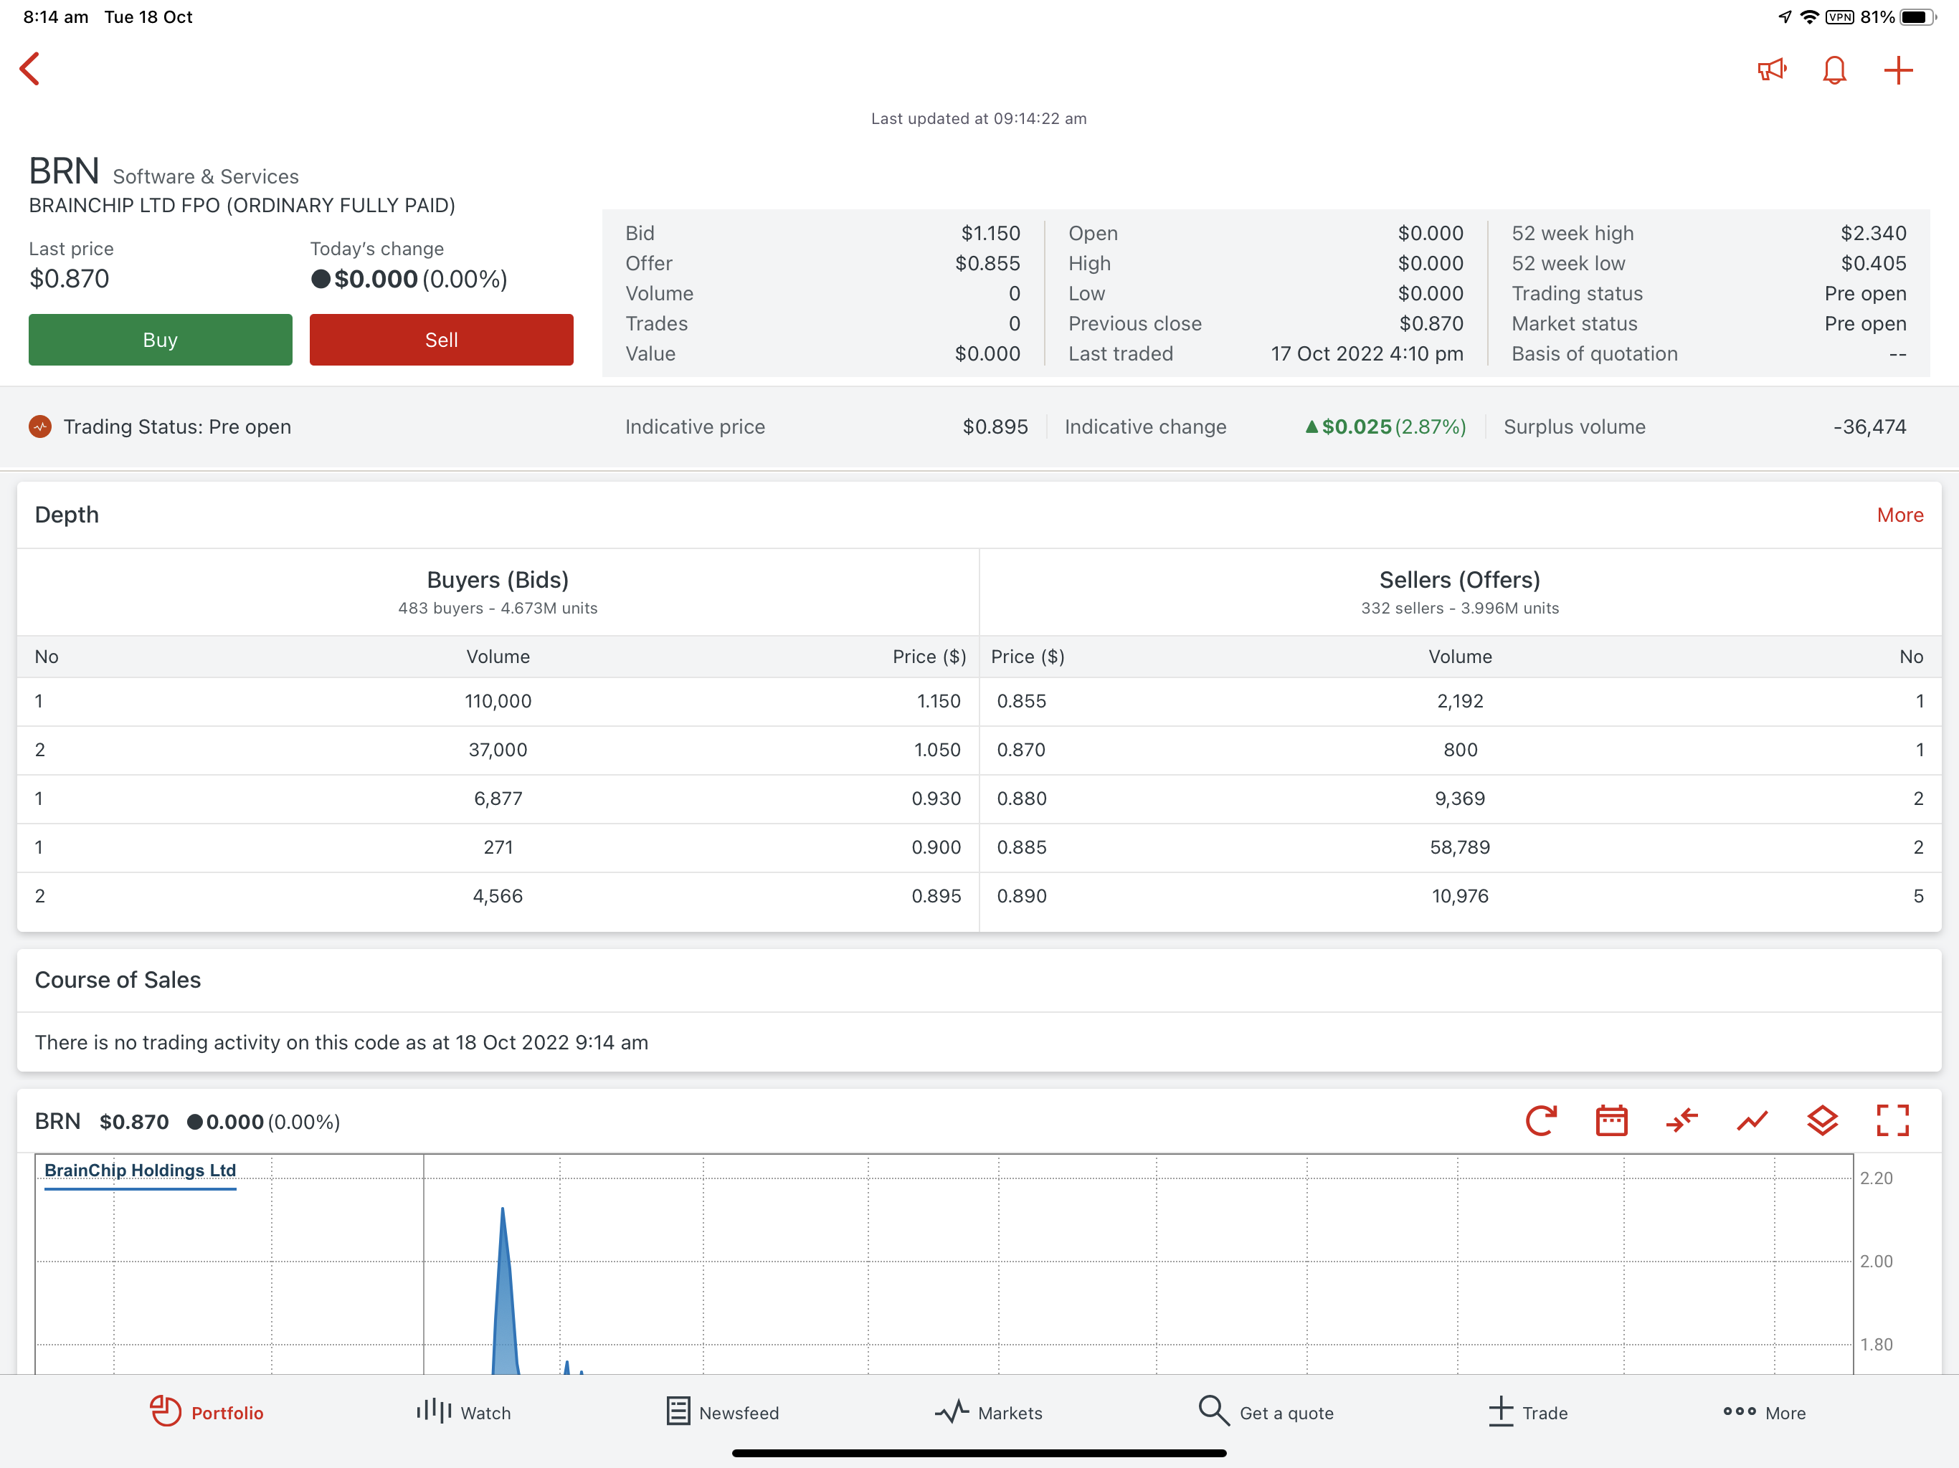Image resolution: width=1959 pixels, height=1468 pixels.
Task: Tap the 52 week high value
Action: point(1873,233)
